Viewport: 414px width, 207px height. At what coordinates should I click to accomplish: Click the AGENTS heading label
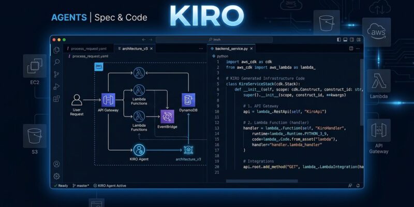tap(69, 18)
